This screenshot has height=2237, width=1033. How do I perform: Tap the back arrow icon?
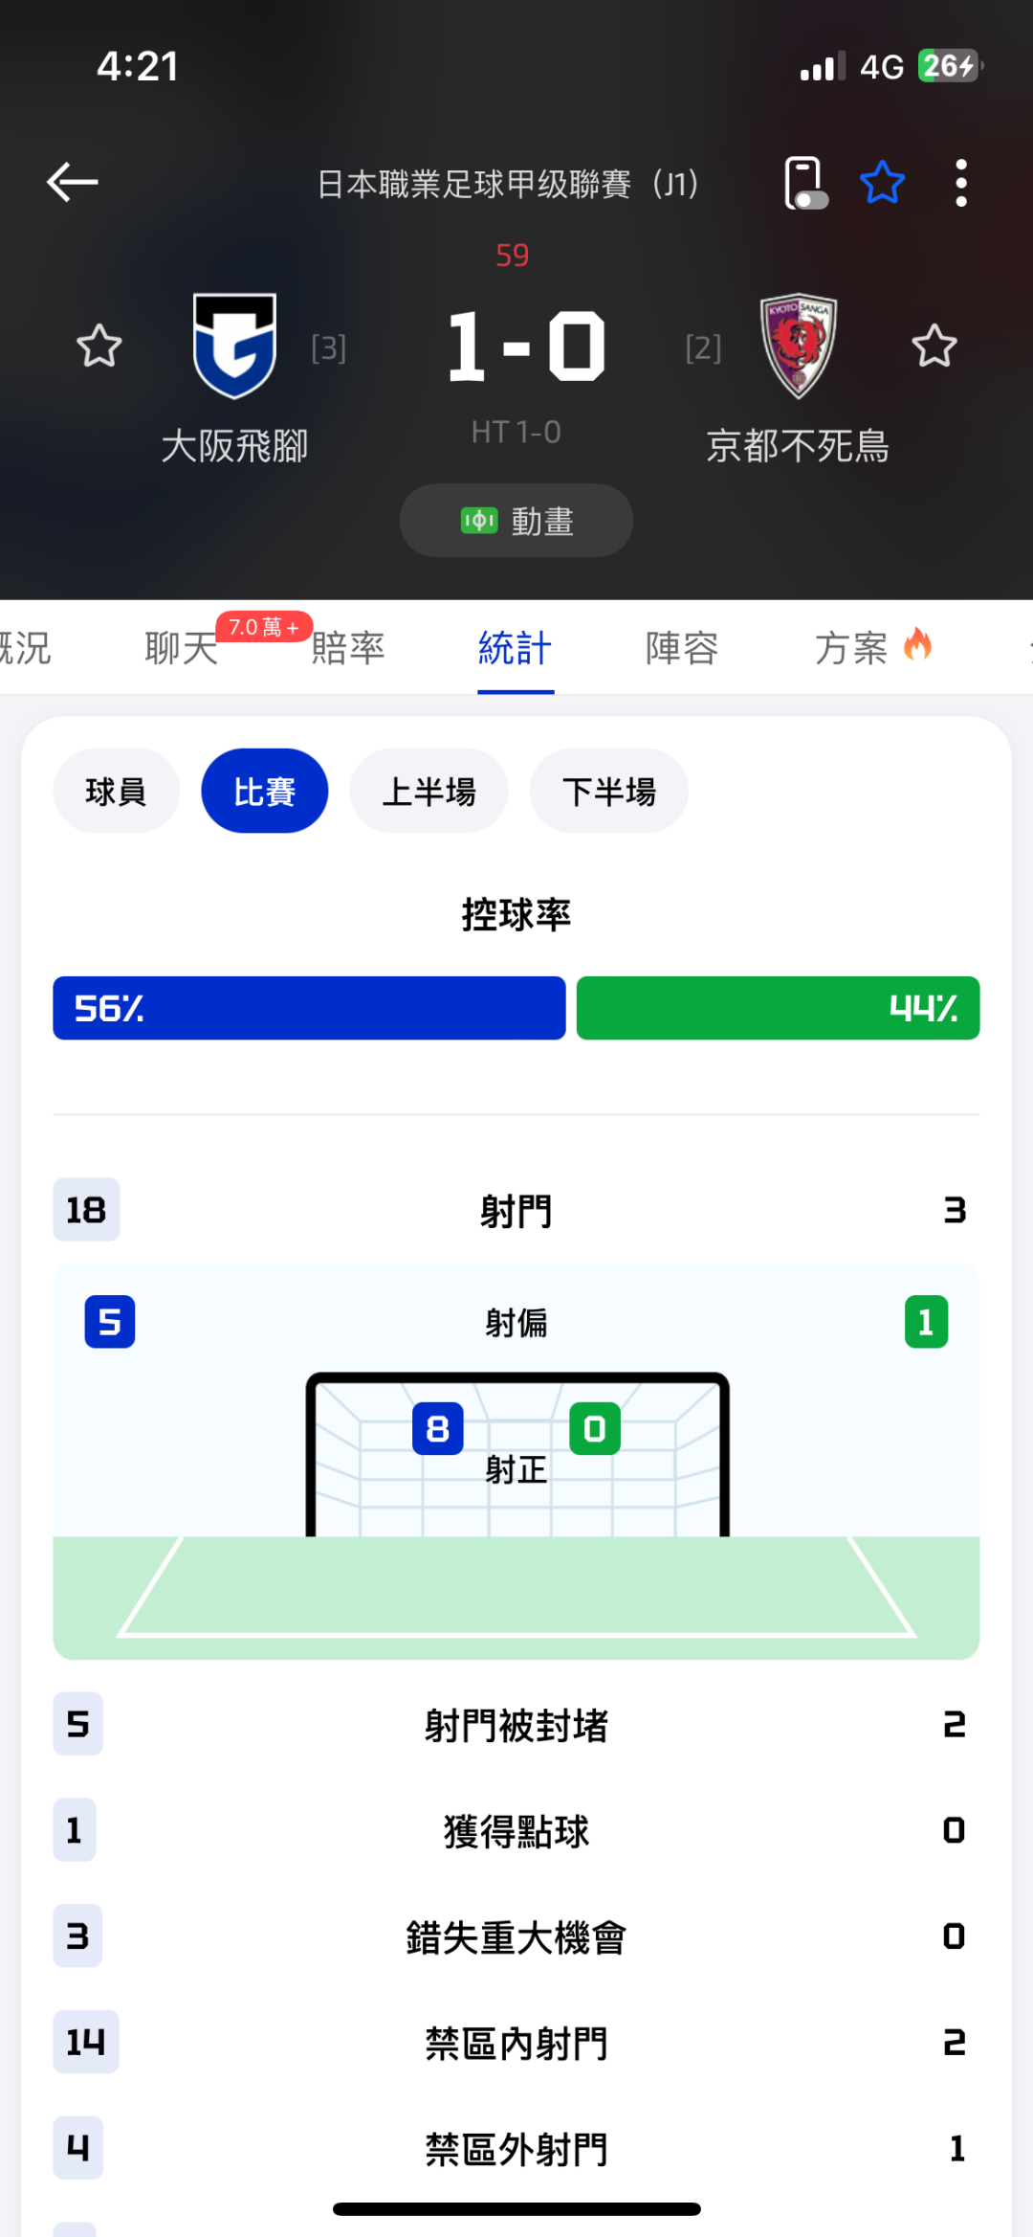tap(73, 182)
